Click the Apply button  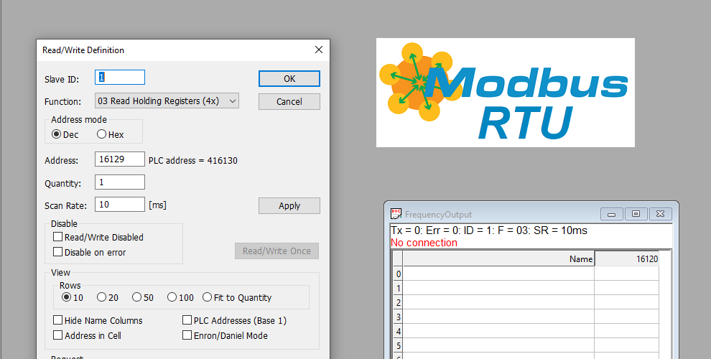point(289,206)
